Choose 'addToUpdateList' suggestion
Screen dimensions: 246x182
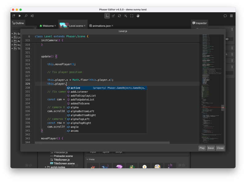pos(107,100)
